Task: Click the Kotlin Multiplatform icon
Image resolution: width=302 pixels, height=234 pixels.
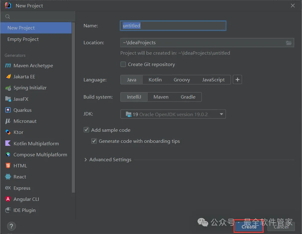Action: coord(8,143)
